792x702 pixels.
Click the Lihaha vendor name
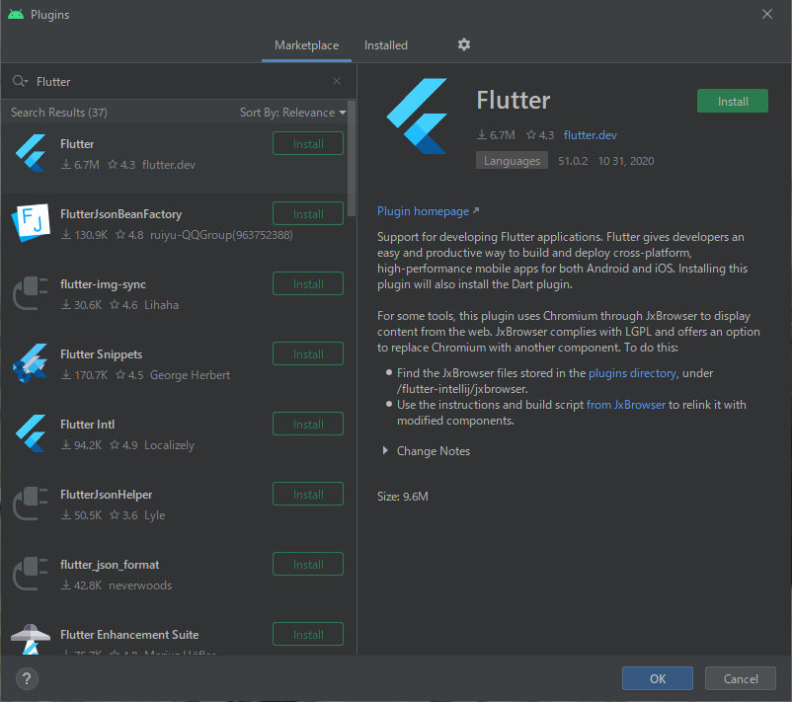(161, 304)
